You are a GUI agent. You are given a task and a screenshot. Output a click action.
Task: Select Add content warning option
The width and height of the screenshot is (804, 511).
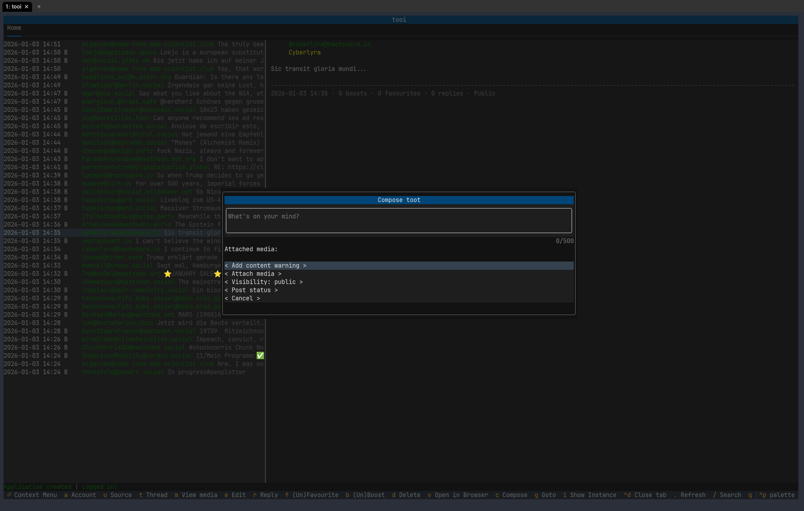(x=265, y=265)
